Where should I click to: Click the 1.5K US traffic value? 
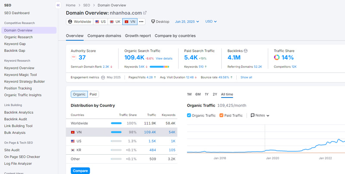(152, 141)
